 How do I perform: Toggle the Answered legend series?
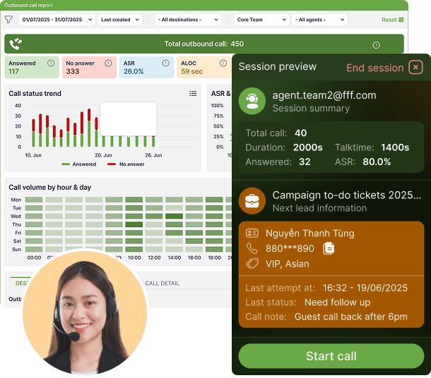click(x=79, y=164)
